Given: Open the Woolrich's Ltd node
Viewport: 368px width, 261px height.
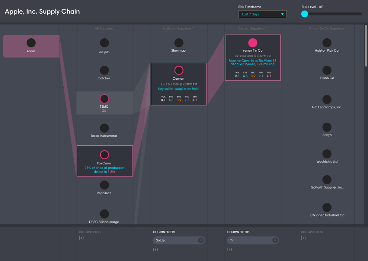Looking at the screenshot, I should coord(327,154).
